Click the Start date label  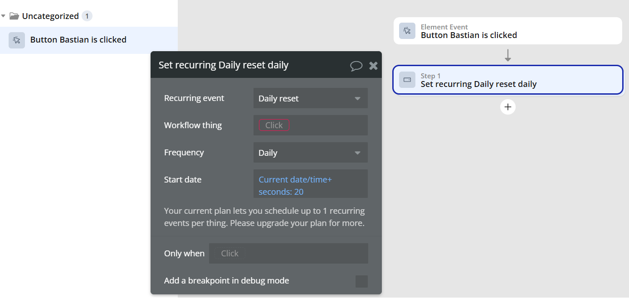click(183, 180)
